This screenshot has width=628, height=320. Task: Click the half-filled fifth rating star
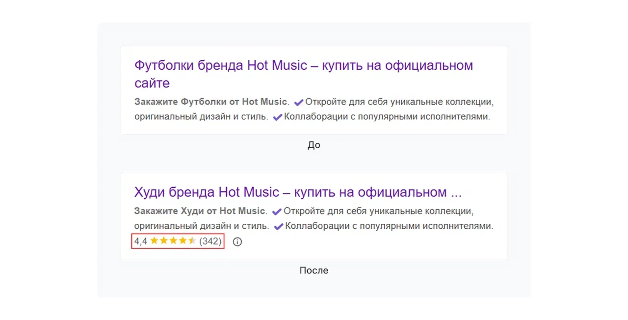(192, 241)
